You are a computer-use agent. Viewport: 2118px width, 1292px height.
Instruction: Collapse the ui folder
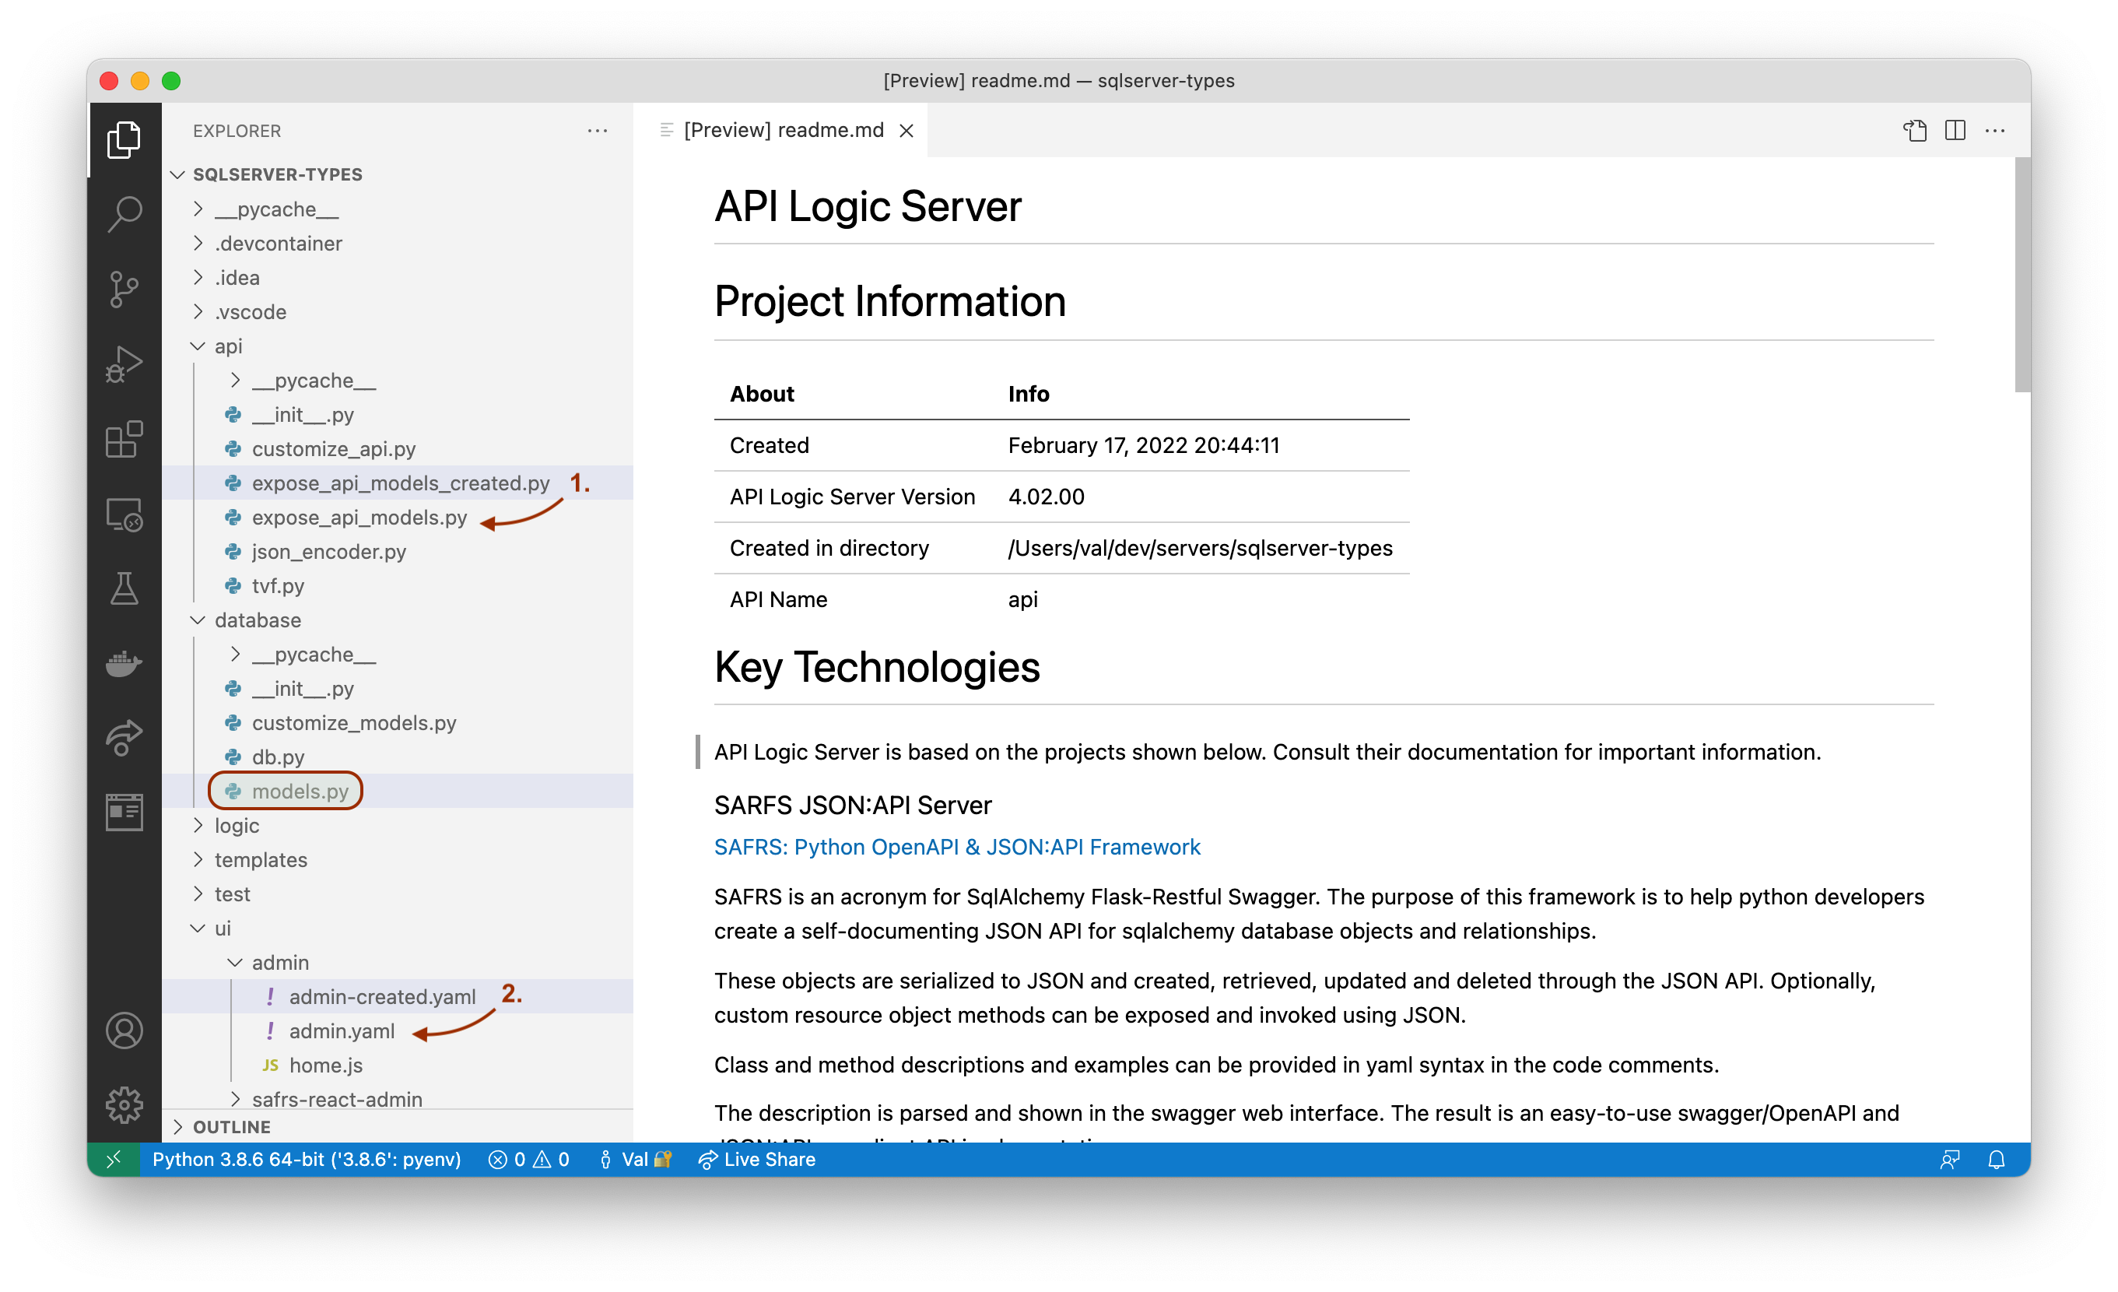coord(397,929)
